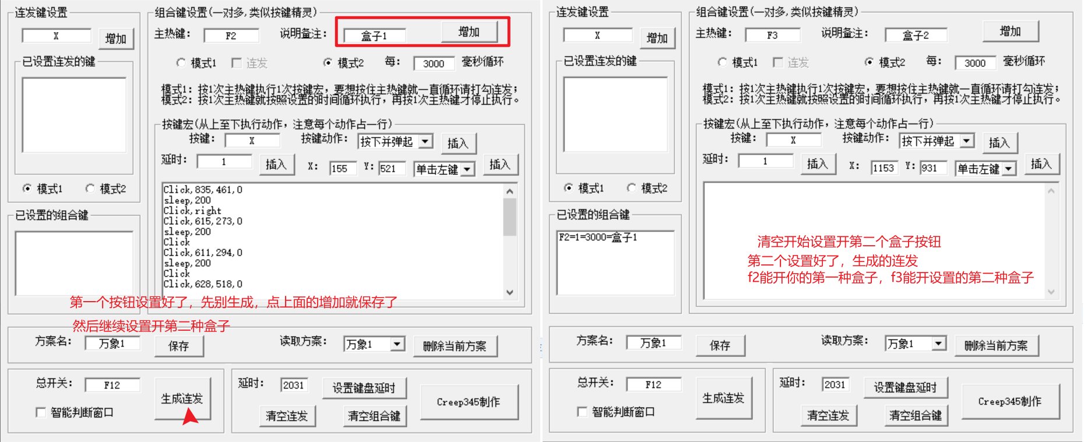Click 插入 next to 延时 field in left window
1084x442 pixels.
[276, 164]
